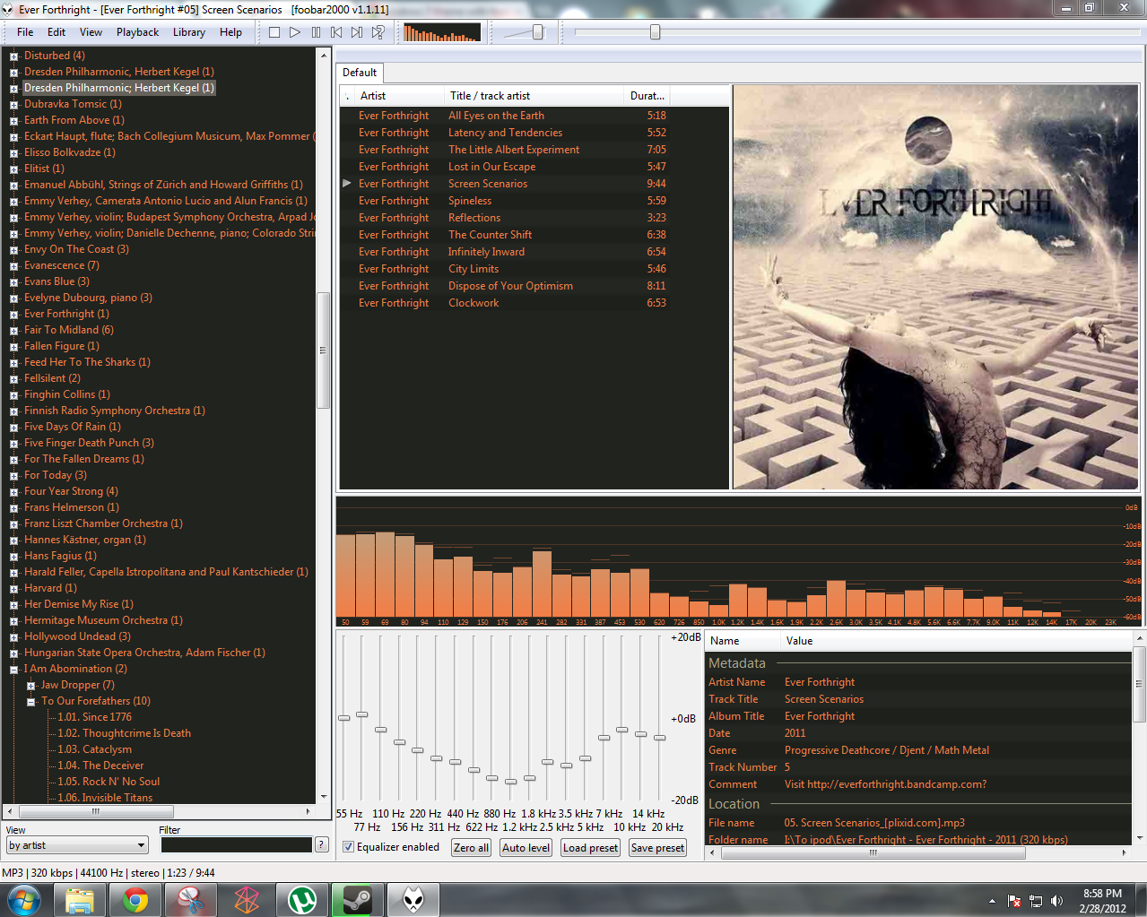This screenshot has height=917, width=1147.
Task: Click the Help menu
Action: [230, 32]
